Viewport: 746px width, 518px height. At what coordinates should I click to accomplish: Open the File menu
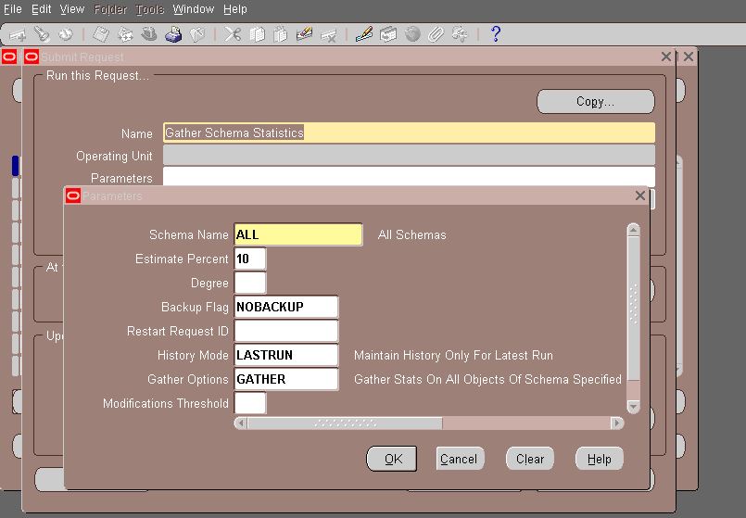[x=13, y=9]
